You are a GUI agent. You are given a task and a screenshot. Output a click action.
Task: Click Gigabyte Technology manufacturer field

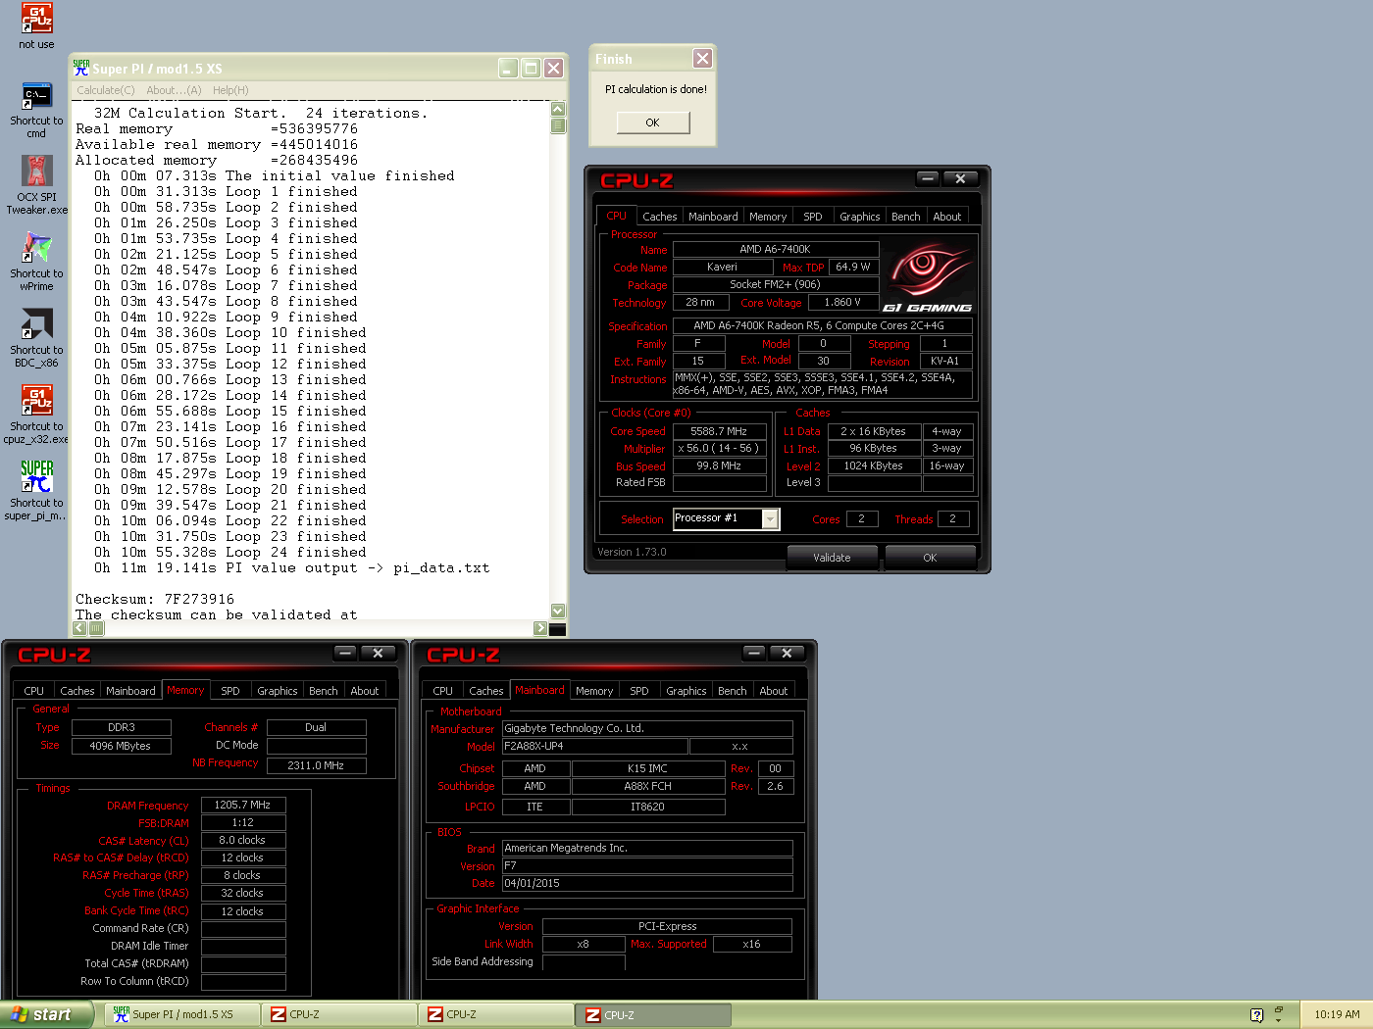pyautogui.click(x=647, y=728)
